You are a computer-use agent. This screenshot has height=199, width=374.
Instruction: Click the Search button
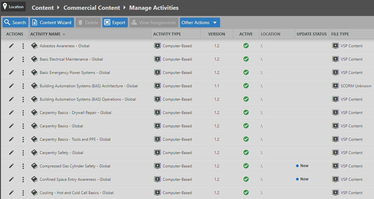click(16, 22)
